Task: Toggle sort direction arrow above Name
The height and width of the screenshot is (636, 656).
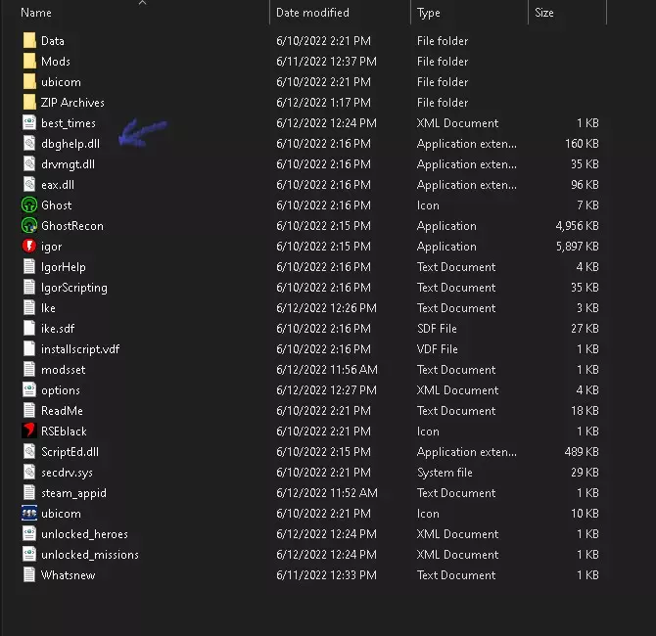Action: click(x=143, y=3)
